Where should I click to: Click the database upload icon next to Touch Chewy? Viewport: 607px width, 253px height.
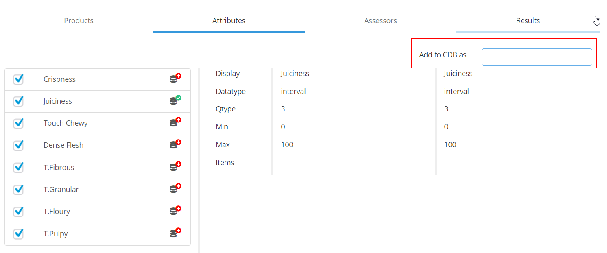pos(175,122)
